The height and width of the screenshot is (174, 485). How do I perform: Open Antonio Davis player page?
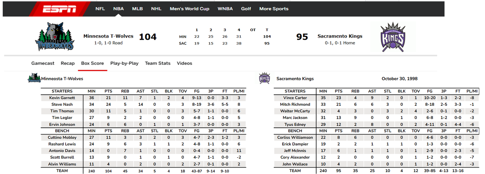coord(63,151)
